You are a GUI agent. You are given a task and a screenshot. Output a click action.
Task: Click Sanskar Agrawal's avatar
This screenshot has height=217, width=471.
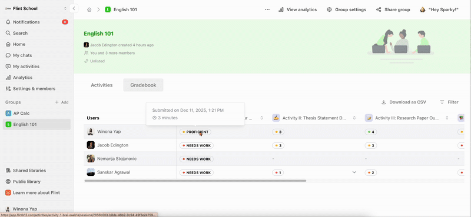tap(91, 172)
